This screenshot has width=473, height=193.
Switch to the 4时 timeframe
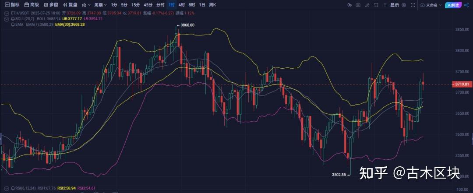pos(181,5)
